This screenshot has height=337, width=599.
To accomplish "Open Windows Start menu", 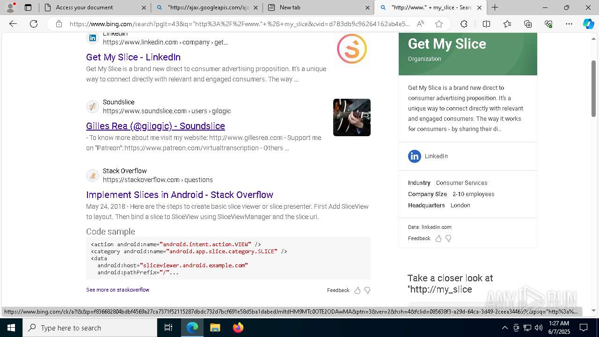I will (x=11, y=328).
